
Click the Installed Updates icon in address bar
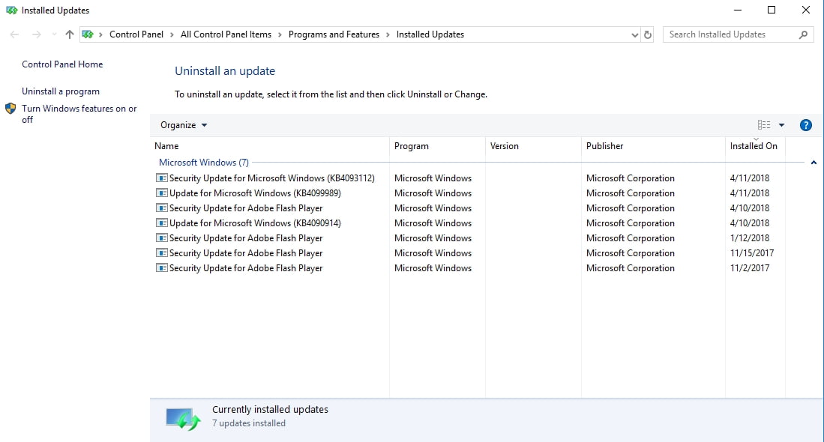click(88, 34)
